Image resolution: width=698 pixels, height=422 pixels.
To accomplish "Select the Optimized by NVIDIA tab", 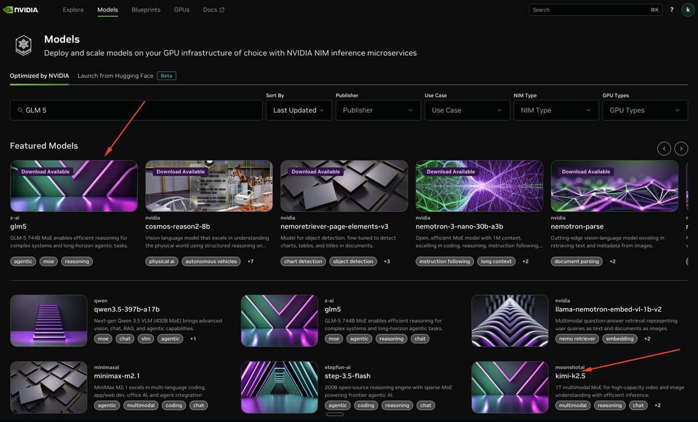I will pyautogui.click(x=40, y=76).
